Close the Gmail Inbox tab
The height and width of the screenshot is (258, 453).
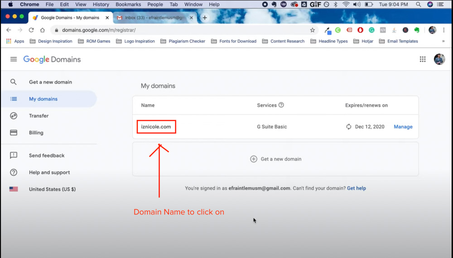191,18
